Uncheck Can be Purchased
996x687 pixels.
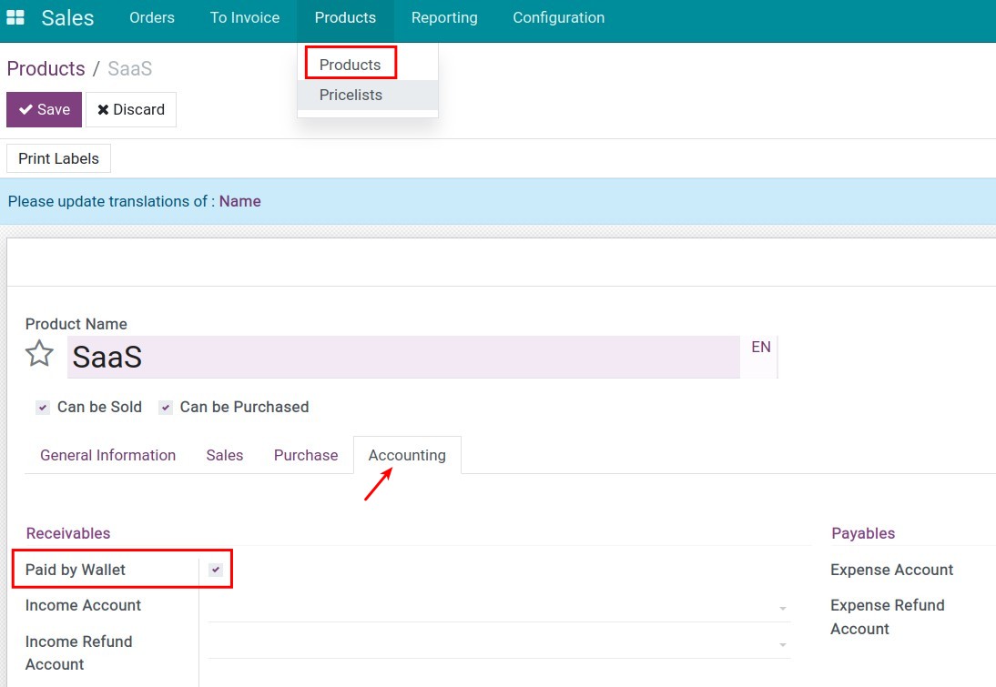[166, 407]
